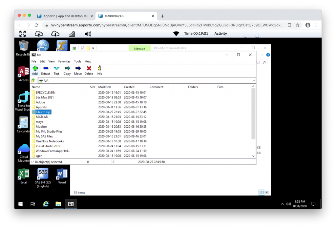Click the Test archive icon
Image resolution: width=336 pixels, height=228 pixels.
[56, 70]
